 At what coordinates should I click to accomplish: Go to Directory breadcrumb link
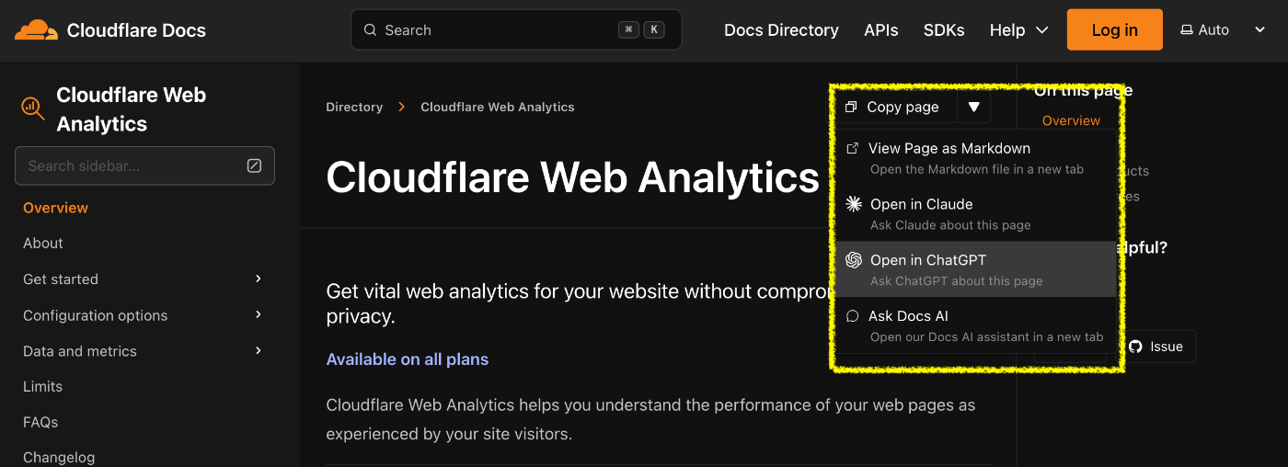tap(354, 108)
